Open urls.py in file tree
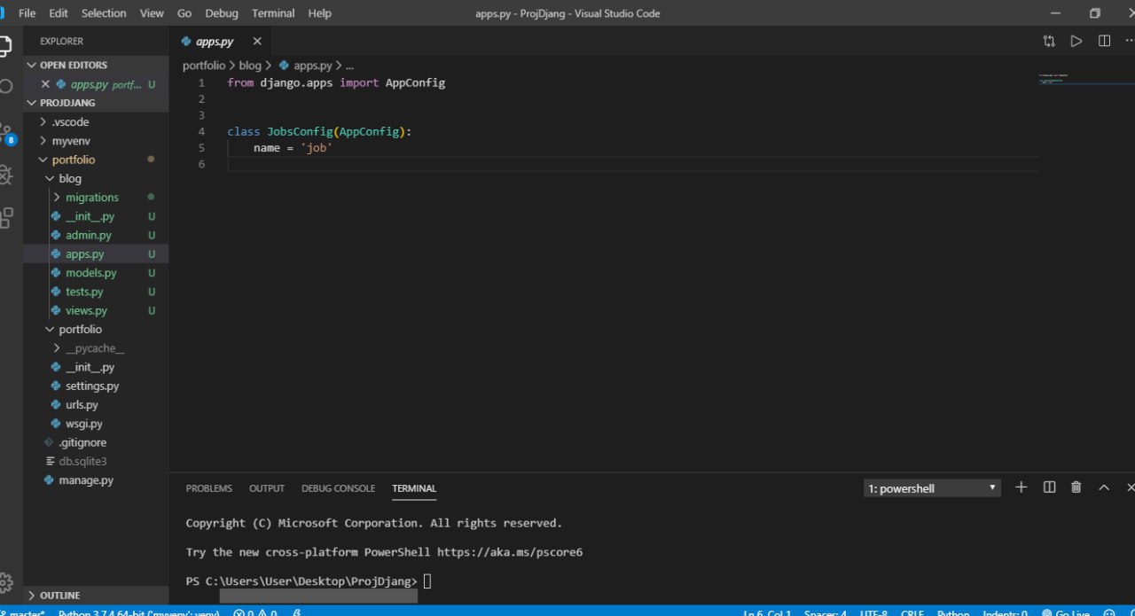 pyautogui.click(x=82, y=405)
